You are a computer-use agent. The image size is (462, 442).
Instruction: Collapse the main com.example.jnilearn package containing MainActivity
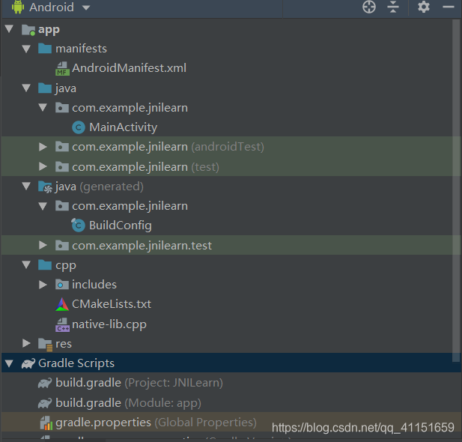click(43, 108)
